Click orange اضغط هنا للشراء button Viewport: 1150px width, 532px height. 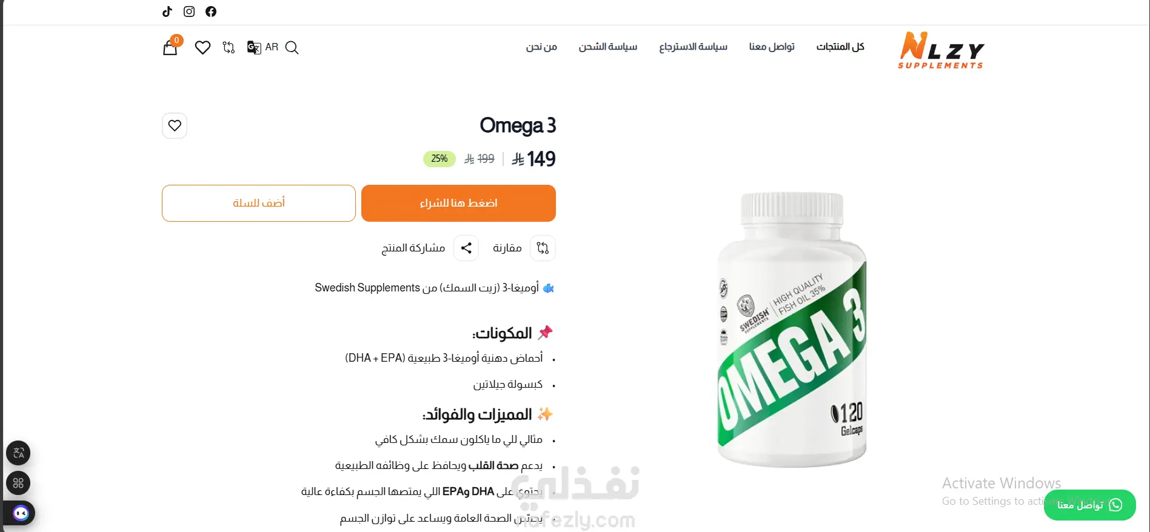tap(458, 203)
